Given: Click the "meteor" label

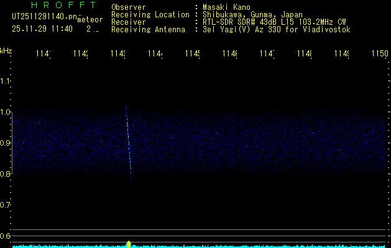Looking at the screenshot, I should point(90,20).
